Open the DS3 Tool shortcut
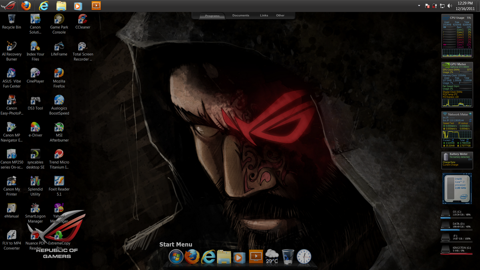Image resolution: width=480 pixels, height=270 pixels. point(35,103)
